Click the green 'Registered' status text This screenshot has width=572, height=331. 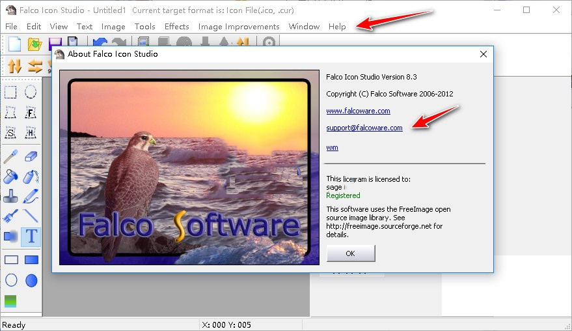(343, 195)
